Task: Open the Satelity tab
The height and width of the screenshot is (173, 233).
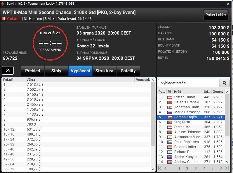Action: coord(128,71)
